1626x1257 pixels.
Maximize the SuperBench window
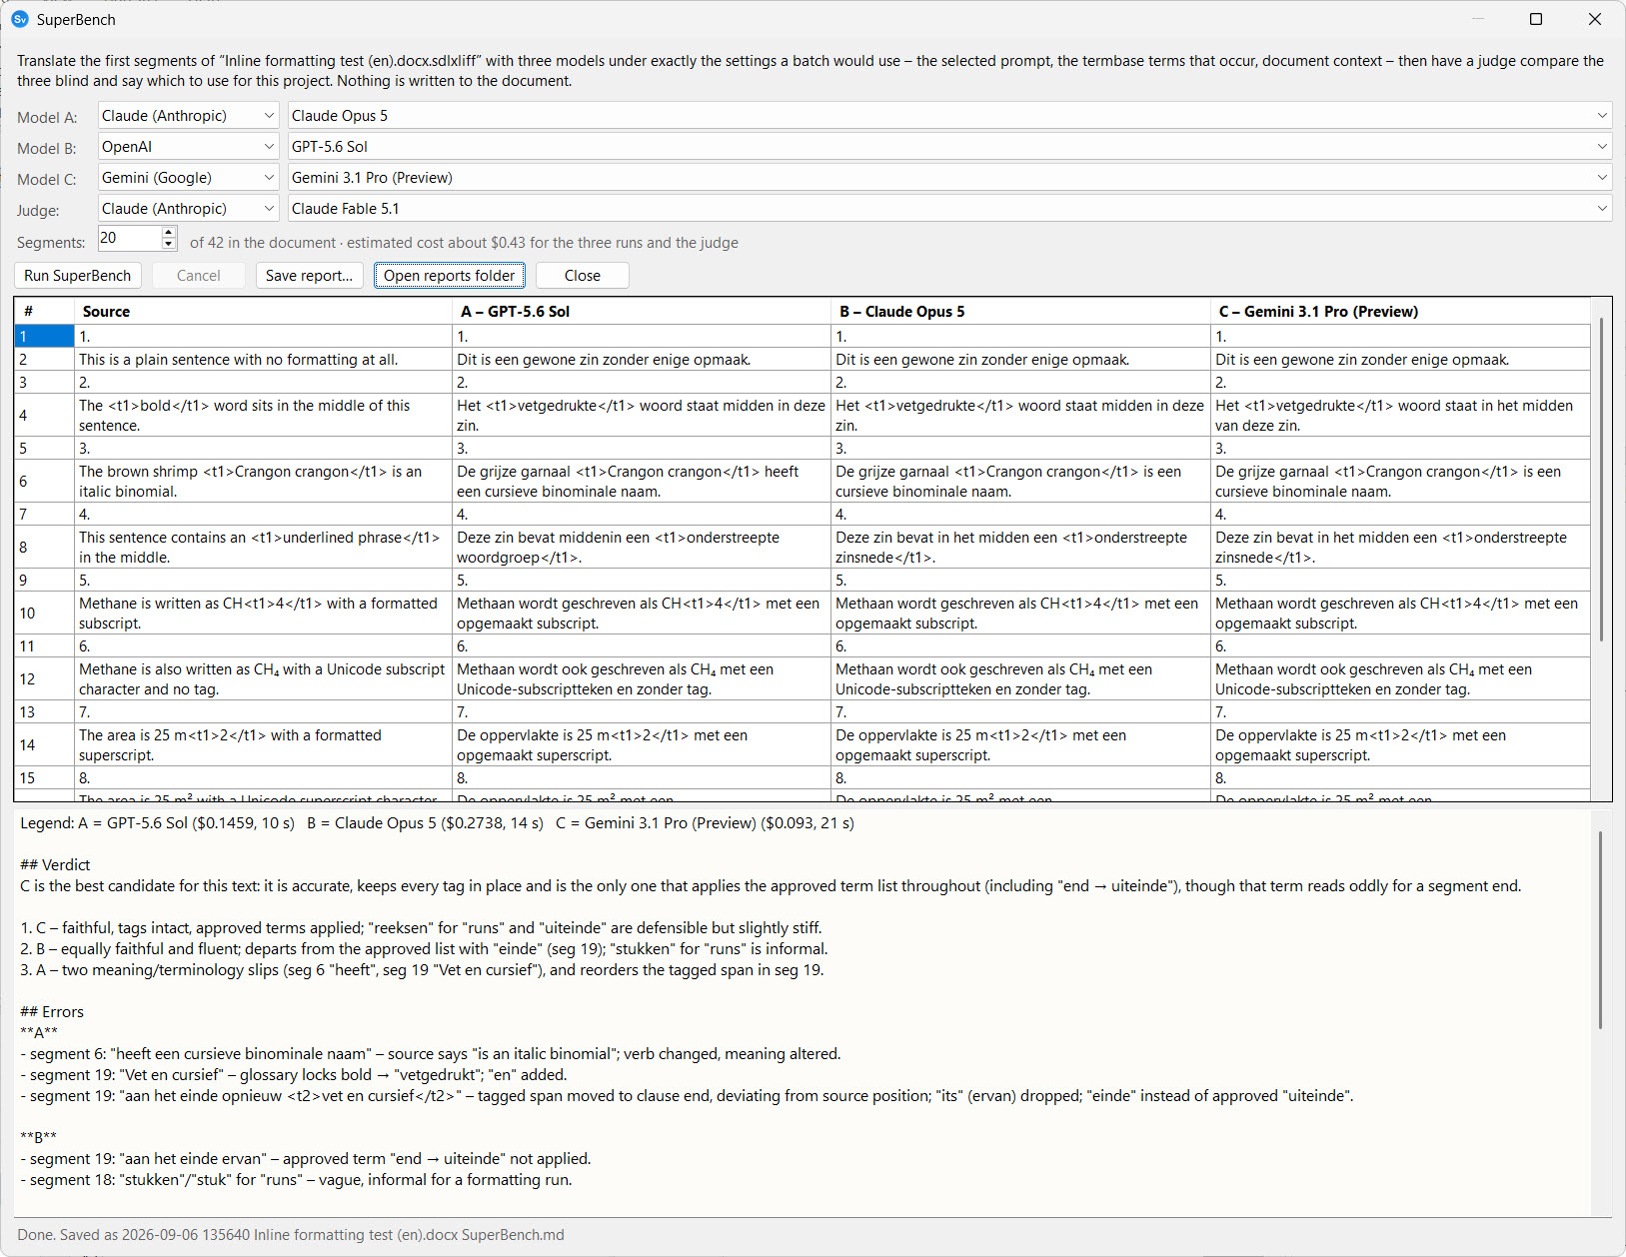(1536, 19)
